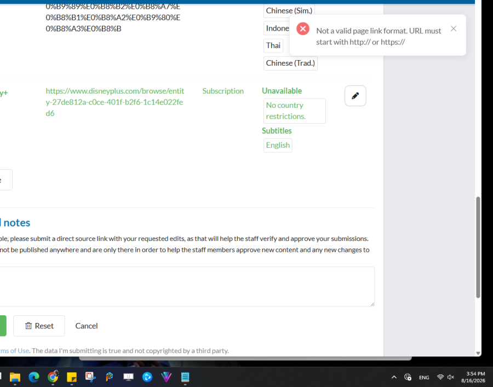Click the tray icon next to ENG
Image resolution: width=493 pixels, height=387 pixels.
pos(408,377)
